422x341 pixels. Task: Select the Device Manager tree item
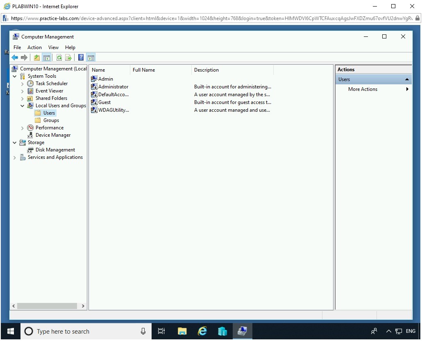tap(53, 135)
